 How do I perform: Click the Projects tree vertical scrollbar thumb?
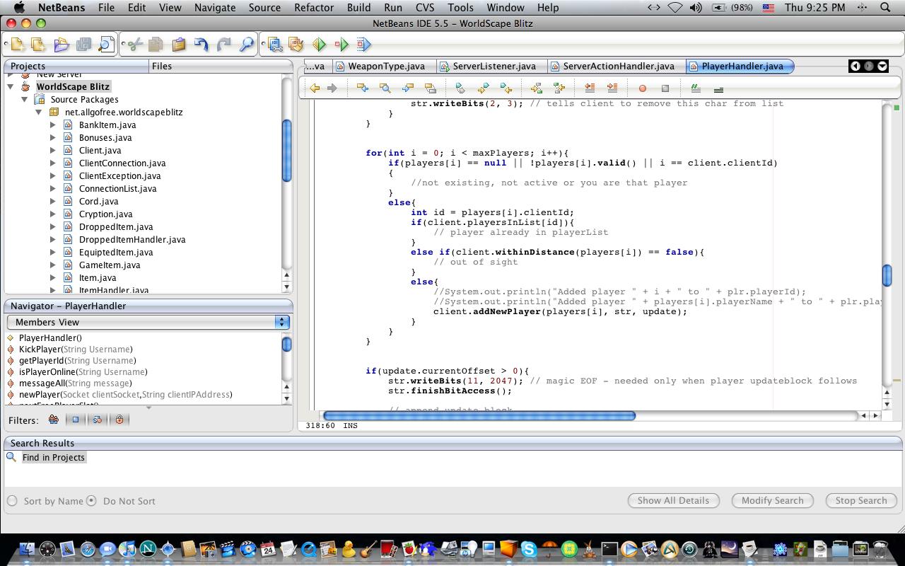click(x=286, y=150)
